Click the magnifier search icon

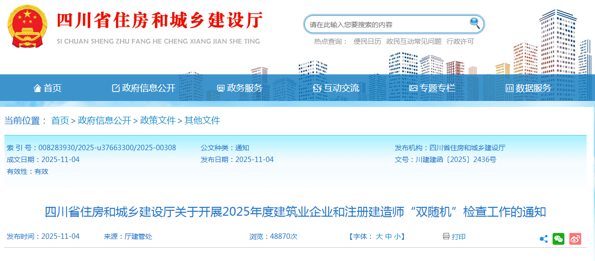tap(475, 23)
